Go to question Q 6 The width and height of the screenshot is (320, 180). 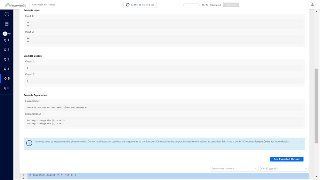7,88
